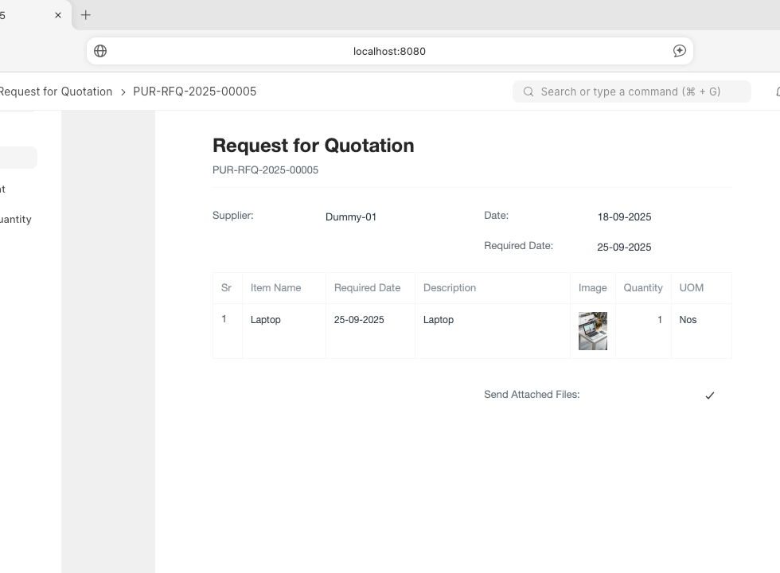Click the localhost:8080 address bar
Screen dimensions: 780x573
pos(389,51)
